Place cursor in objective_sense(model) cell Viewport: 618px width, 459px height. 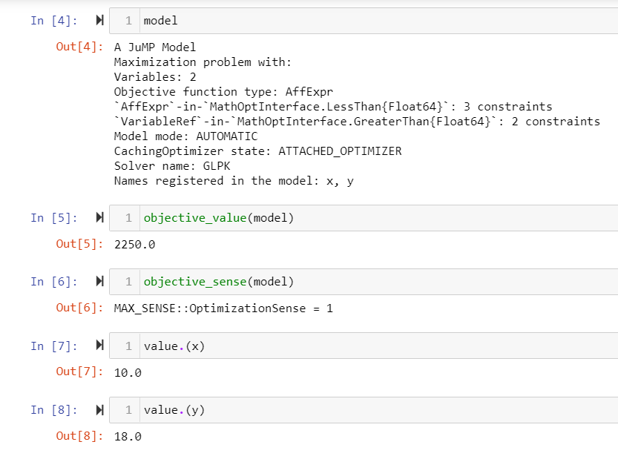point(371,282)
